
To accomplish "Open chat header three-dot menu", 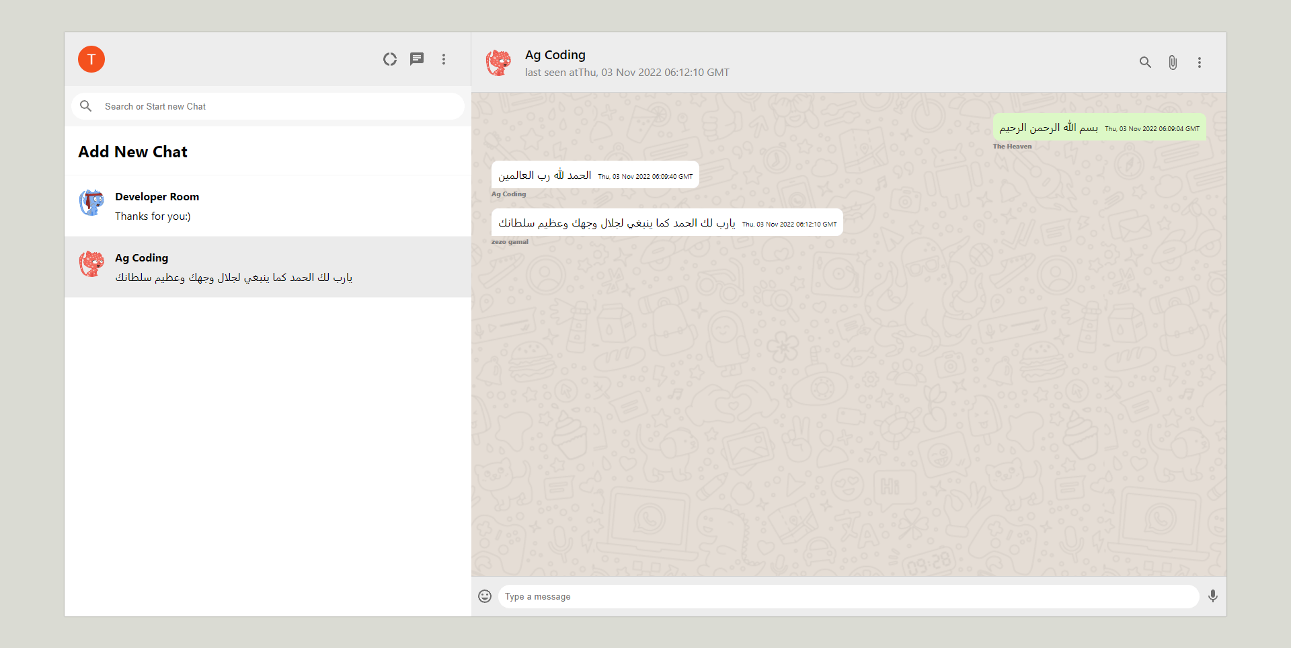I will coord(1199,63).
